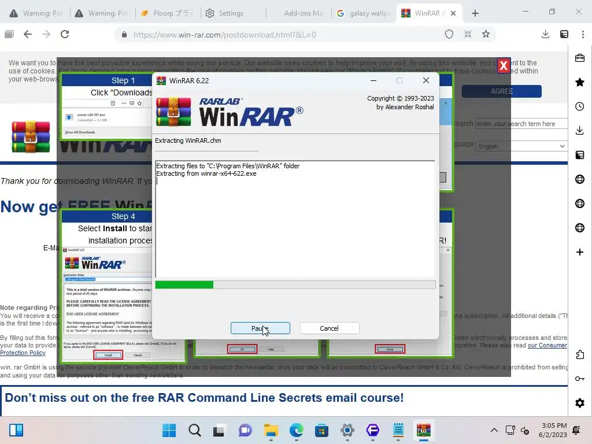
Task: Open the Windows Start menu
Action: click(169, 430)
